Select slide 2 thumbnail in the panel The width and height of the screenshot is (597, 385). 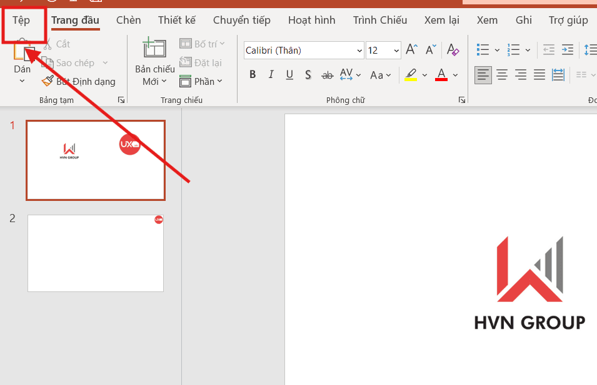95,253
